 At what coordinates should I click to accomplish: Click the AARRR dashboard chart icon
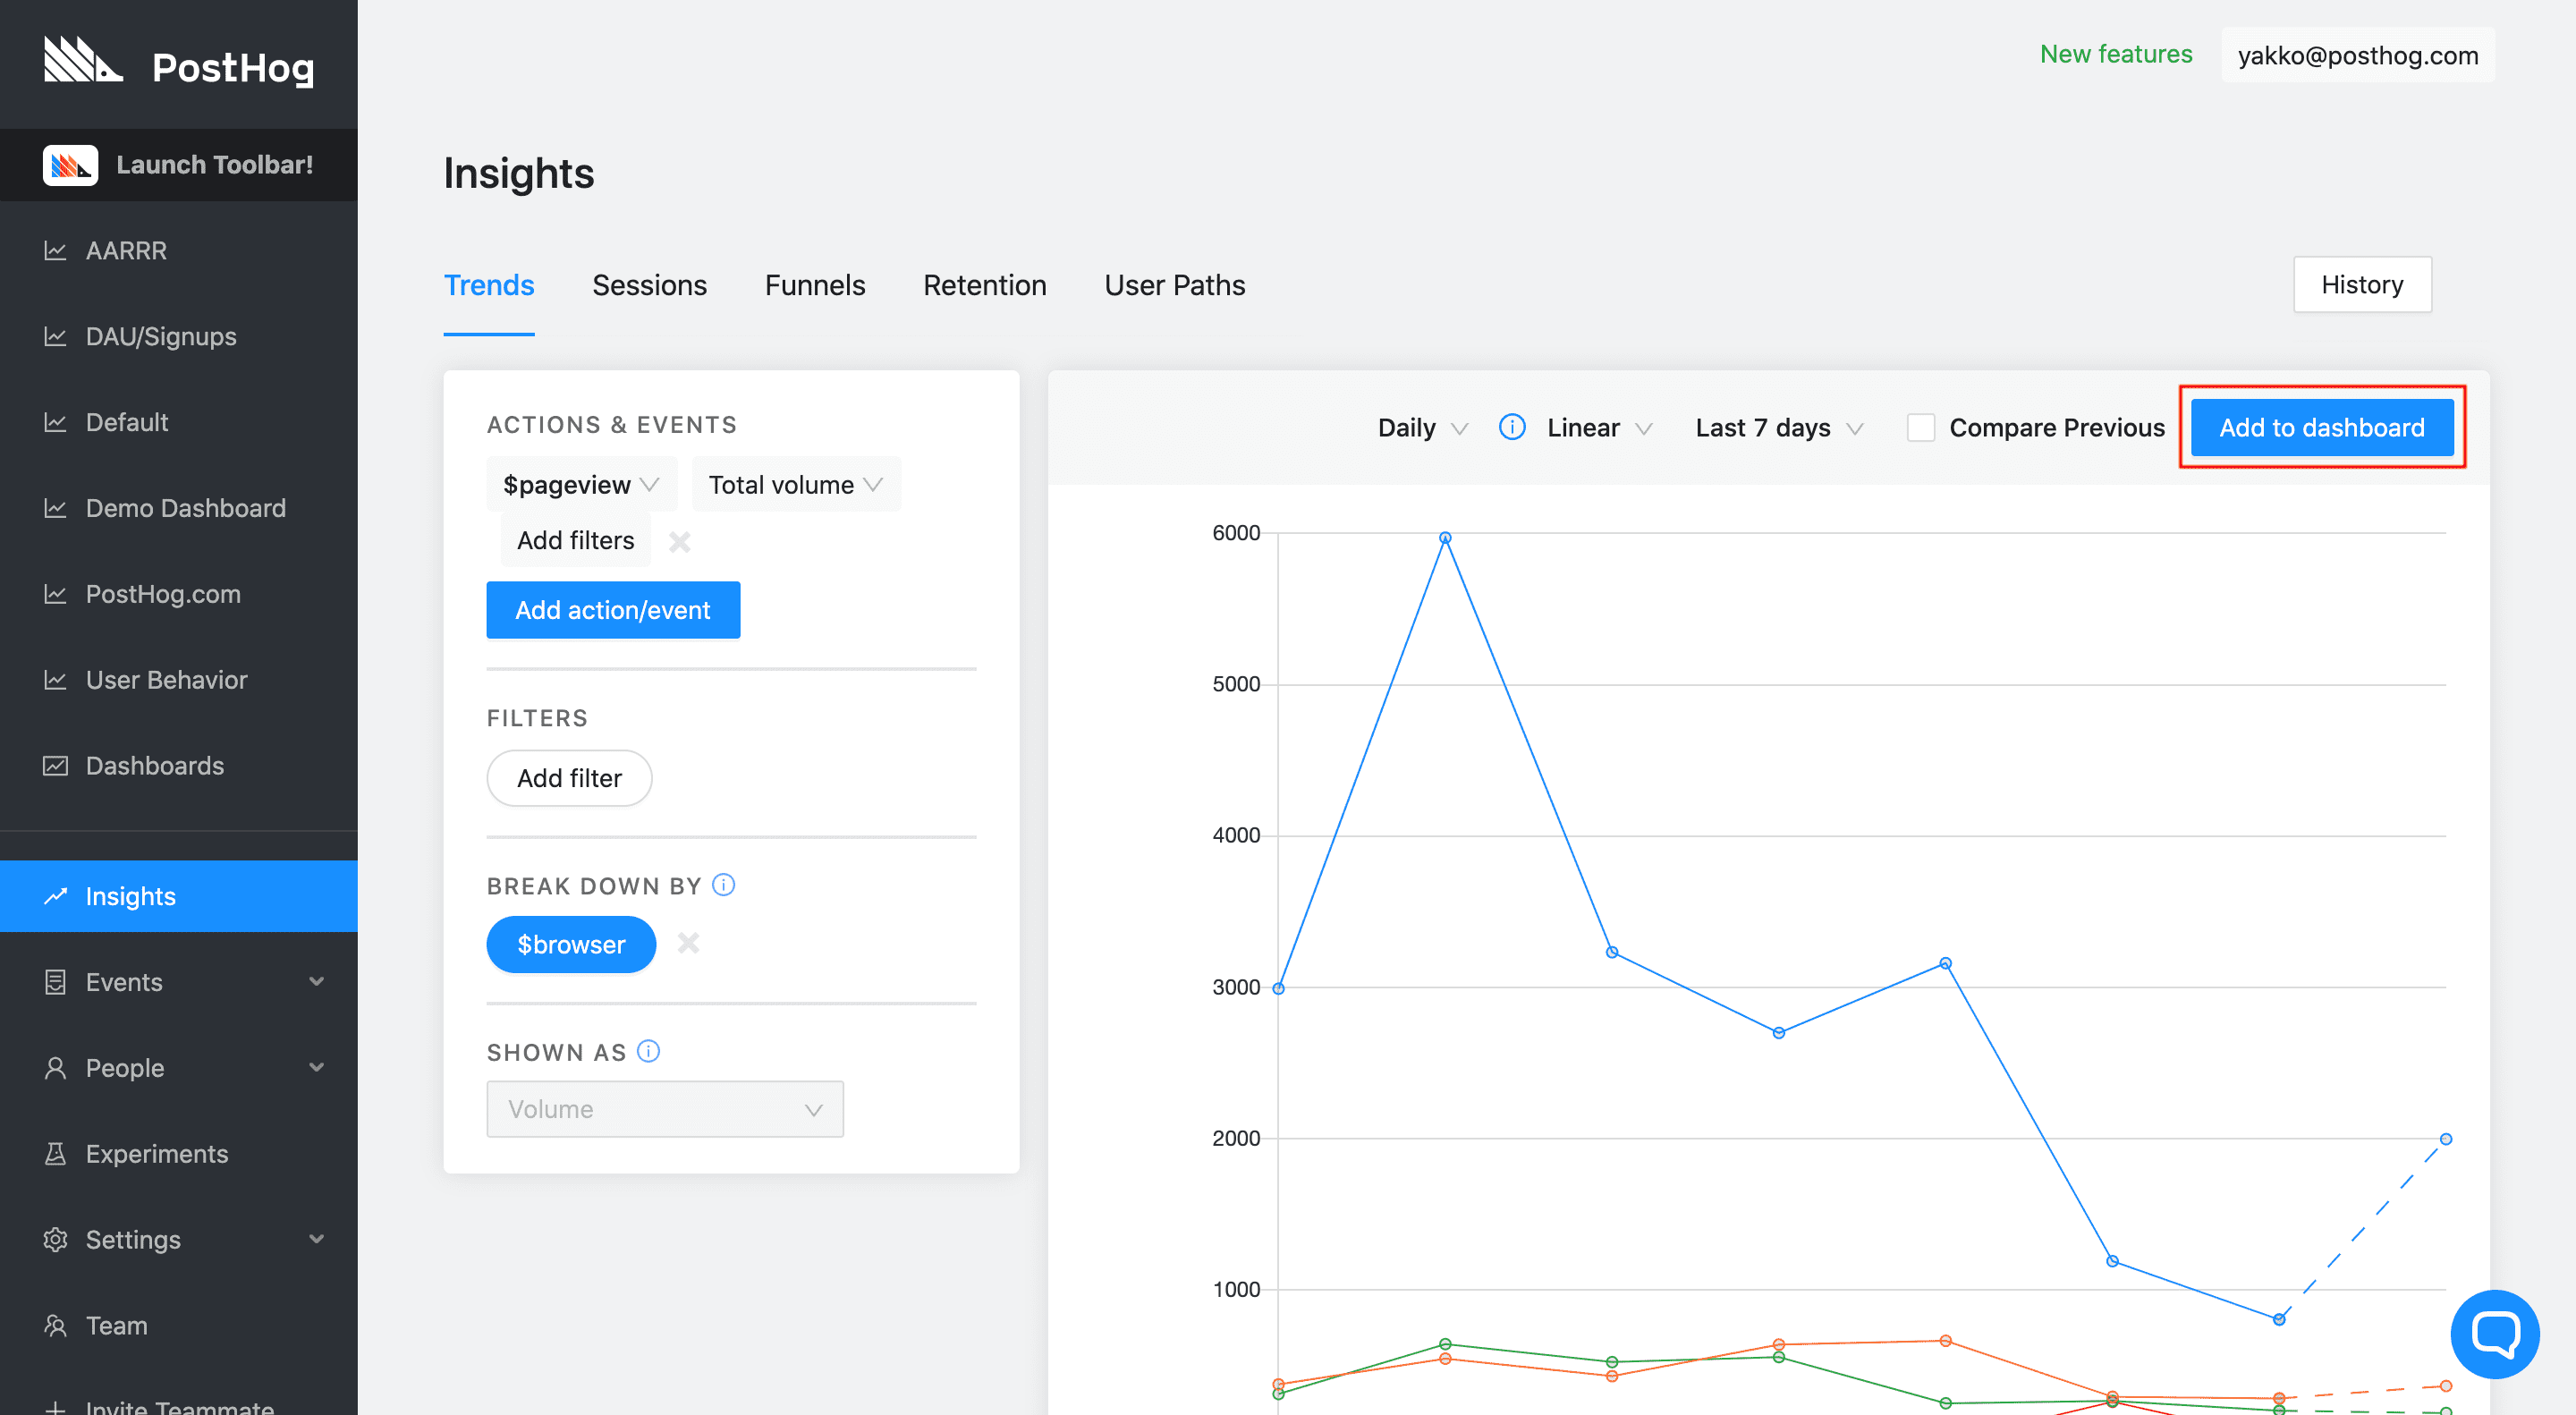(x=55, y=250)
